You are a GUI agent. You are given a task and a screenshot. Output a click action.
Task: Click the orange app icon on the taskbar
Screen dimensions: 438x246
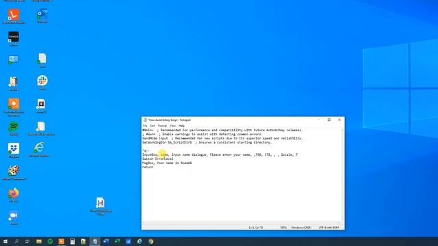point(61,241)
